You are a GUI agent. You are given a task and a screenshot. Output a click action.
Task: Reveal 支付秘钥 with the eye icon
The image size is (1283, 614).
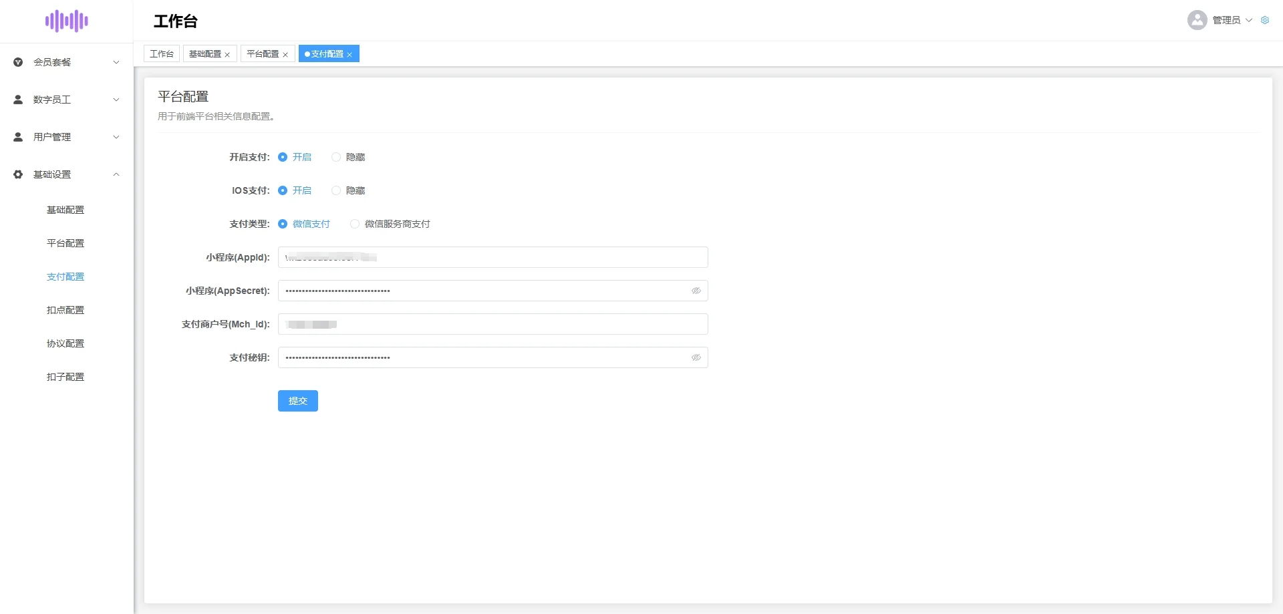(696, 357)
